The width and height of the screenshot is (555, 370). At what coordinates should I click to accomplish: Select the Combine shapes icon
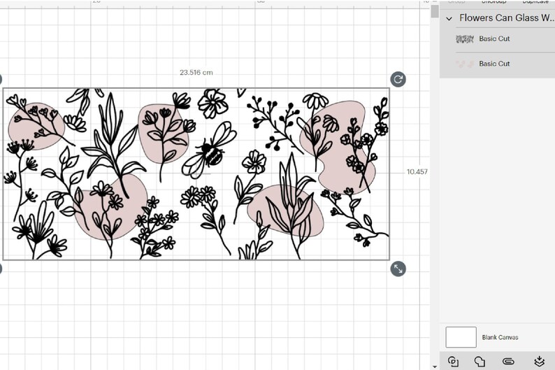pyautogui.click(x=480, y=361)
